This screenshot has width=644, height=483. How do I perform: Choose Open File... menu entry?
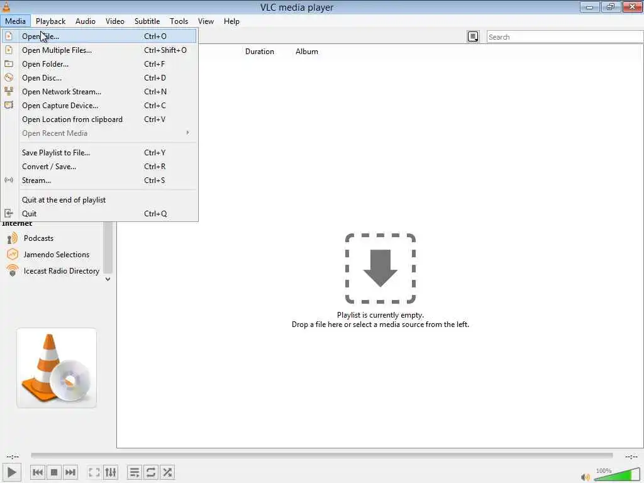click(x=99, y=36)
